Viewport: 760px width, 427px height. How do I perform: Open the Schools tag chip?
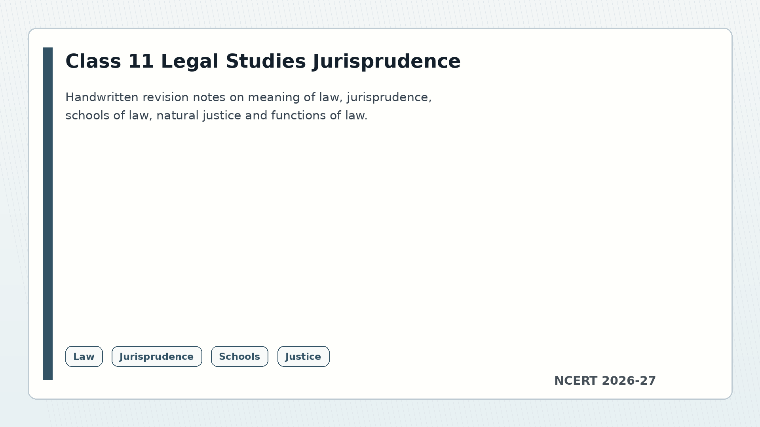pyautogui.click(x=239, y=357)
